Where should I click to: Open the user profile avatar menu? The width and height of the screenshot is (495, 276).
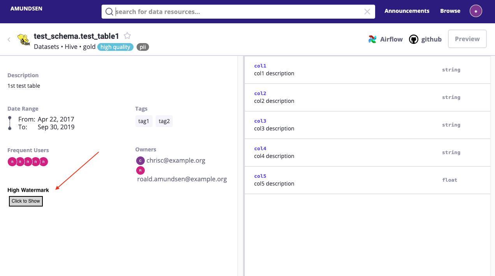pos(476,11)
